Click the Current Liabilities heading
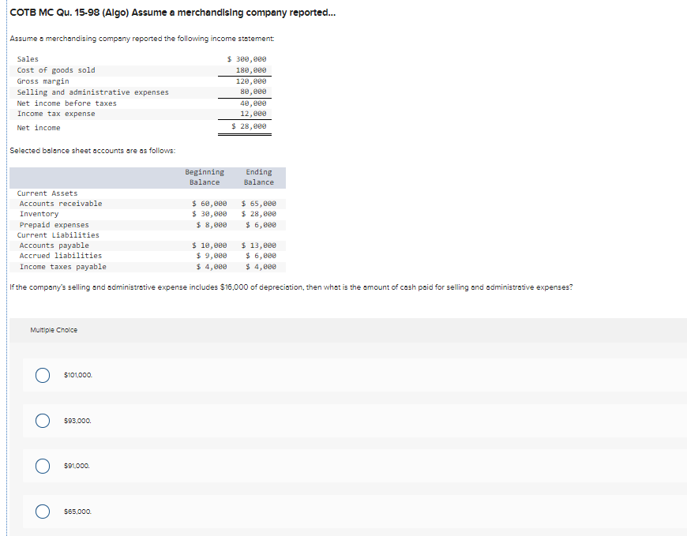 (58, 235)
